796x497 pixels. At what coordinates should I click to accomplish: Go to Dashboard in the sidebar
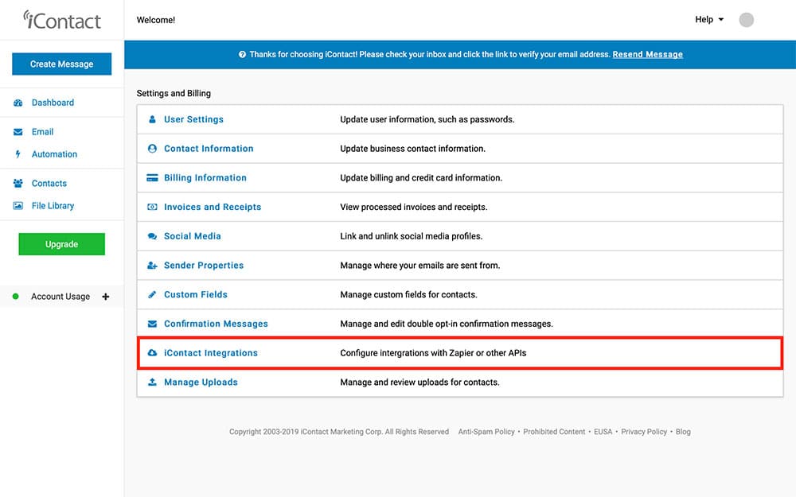click(53, 103)
